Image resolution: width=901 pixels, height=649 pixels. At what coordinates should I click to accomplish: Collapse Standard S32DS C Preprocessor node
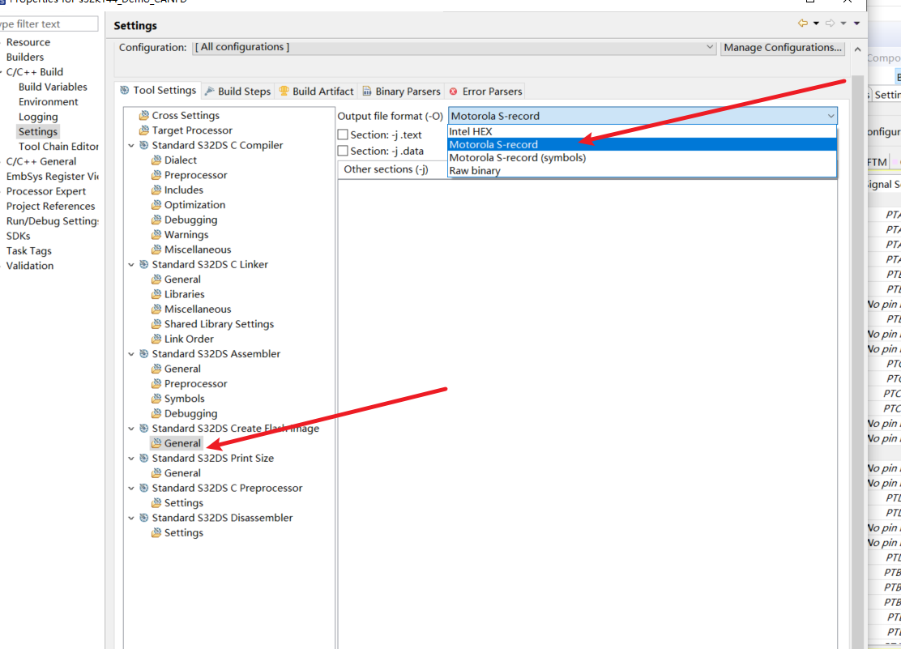(131, 488)
